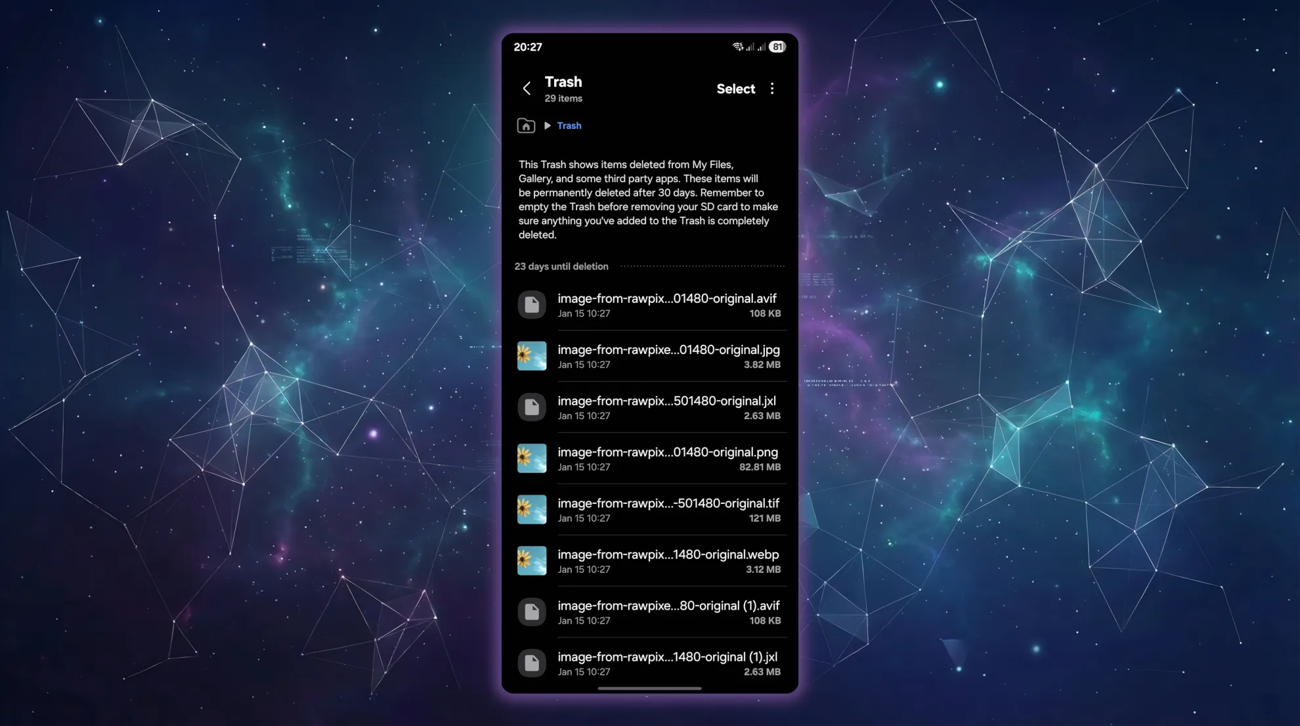Tap the file icon of 501480-original.jxl
1300x726 pixels.
click(x=532, y=407)
